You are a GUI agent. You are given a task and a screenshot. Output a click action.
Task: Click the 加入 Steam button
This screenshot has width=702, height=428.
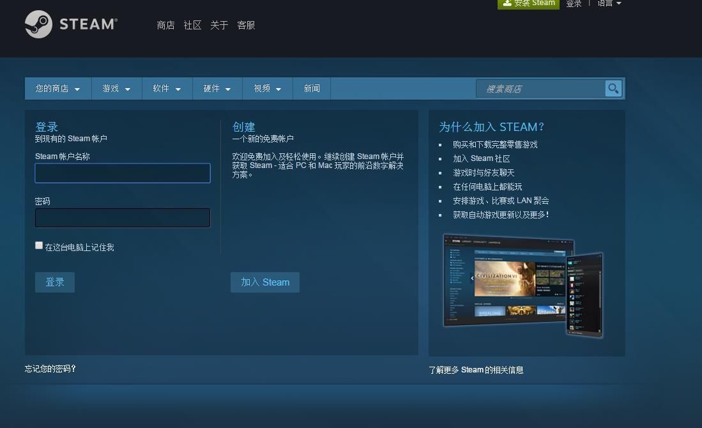tap(265, 282)
